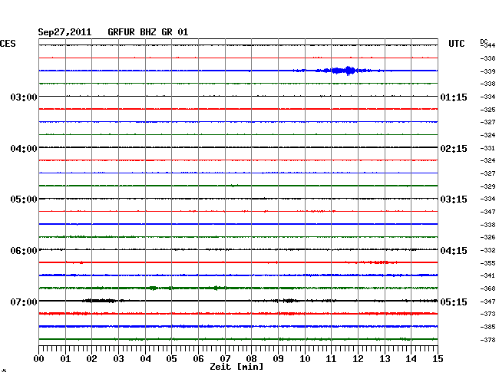Click minute 09 on the time axis
Image resolution: width=499 pixels, height=379 pixels.
click(278, 359)
